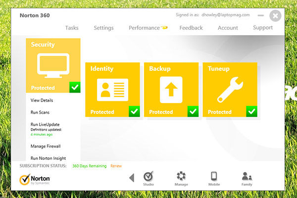This screenshot has width=297, height=198.
Task: Click the Security tile title
Action: (x=43, y=45)
